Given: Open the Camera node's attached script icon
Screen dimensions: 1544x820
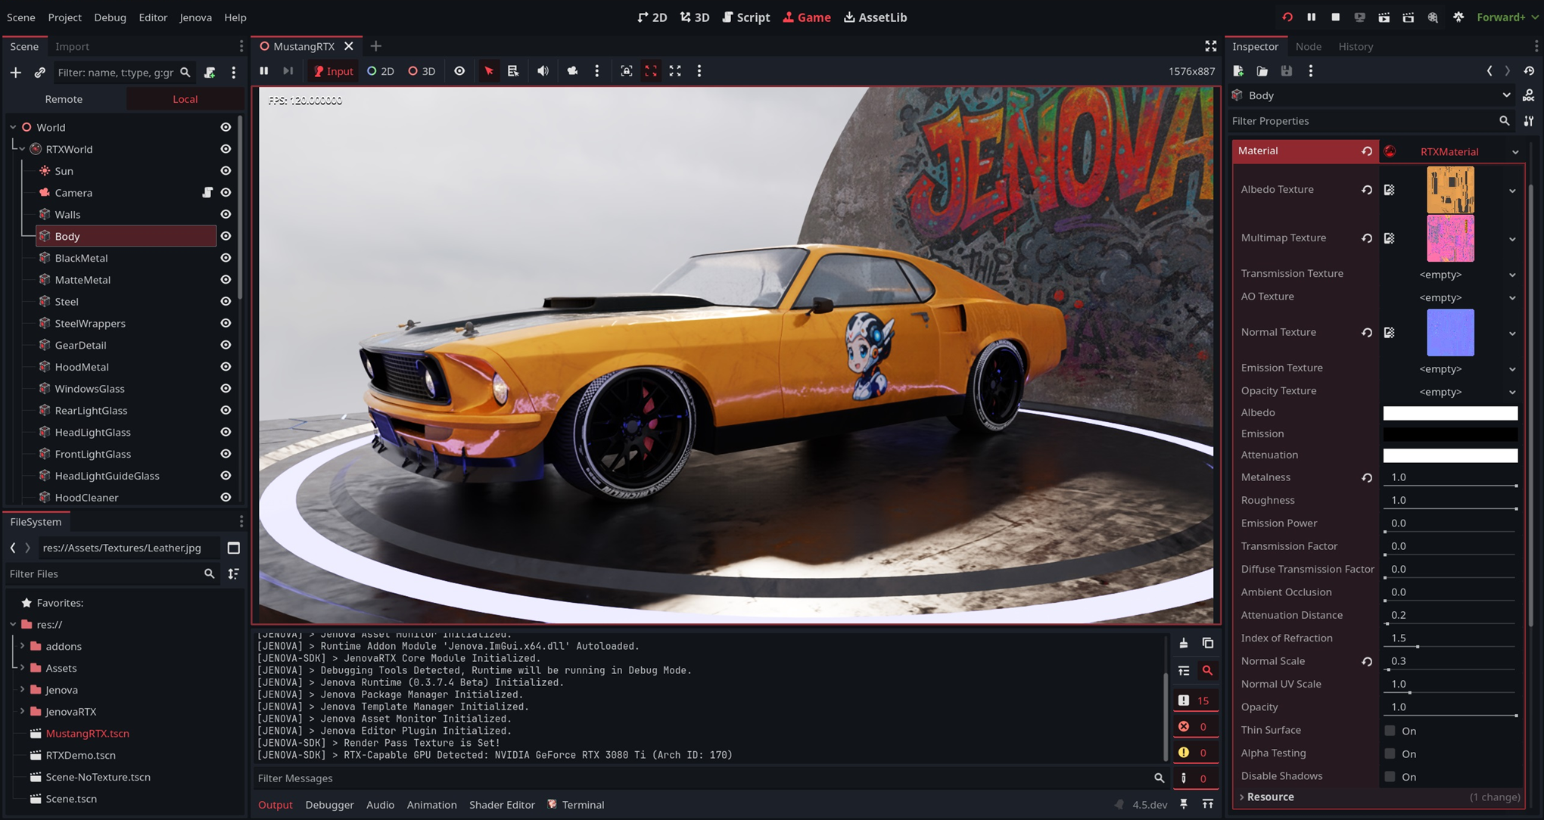Looking at the screenshot, I should [207, 193].
